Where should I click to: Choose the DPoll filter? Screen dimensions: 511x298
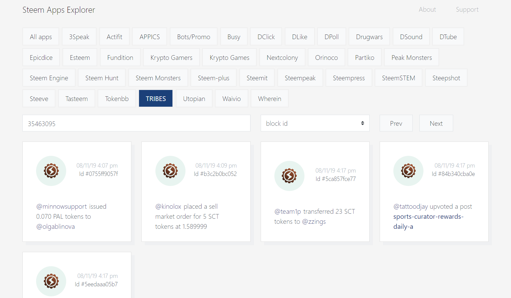[x=332, y=37]
